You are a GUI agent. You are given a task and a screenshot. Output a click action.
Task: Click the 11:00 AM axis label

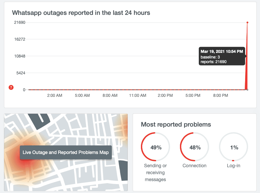138,96
